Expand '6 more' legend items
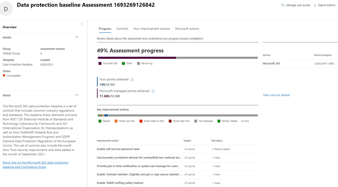This screenshot has height=187, width=338. point(245,121)
